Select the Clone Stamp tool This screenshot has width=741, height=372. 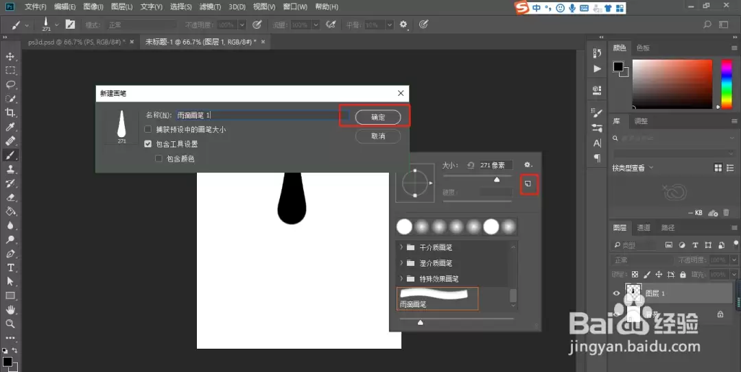[x=10, y=169]
